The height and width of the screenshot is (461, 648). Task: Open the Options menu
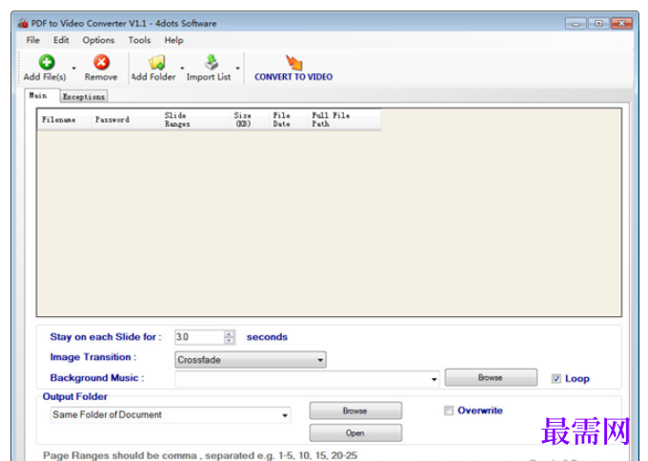pos(98,40)
